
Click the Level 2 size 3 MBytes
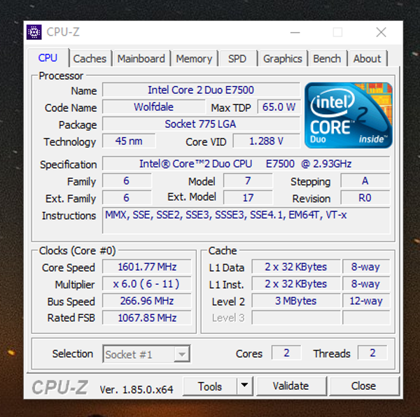(x=296, y=301)
